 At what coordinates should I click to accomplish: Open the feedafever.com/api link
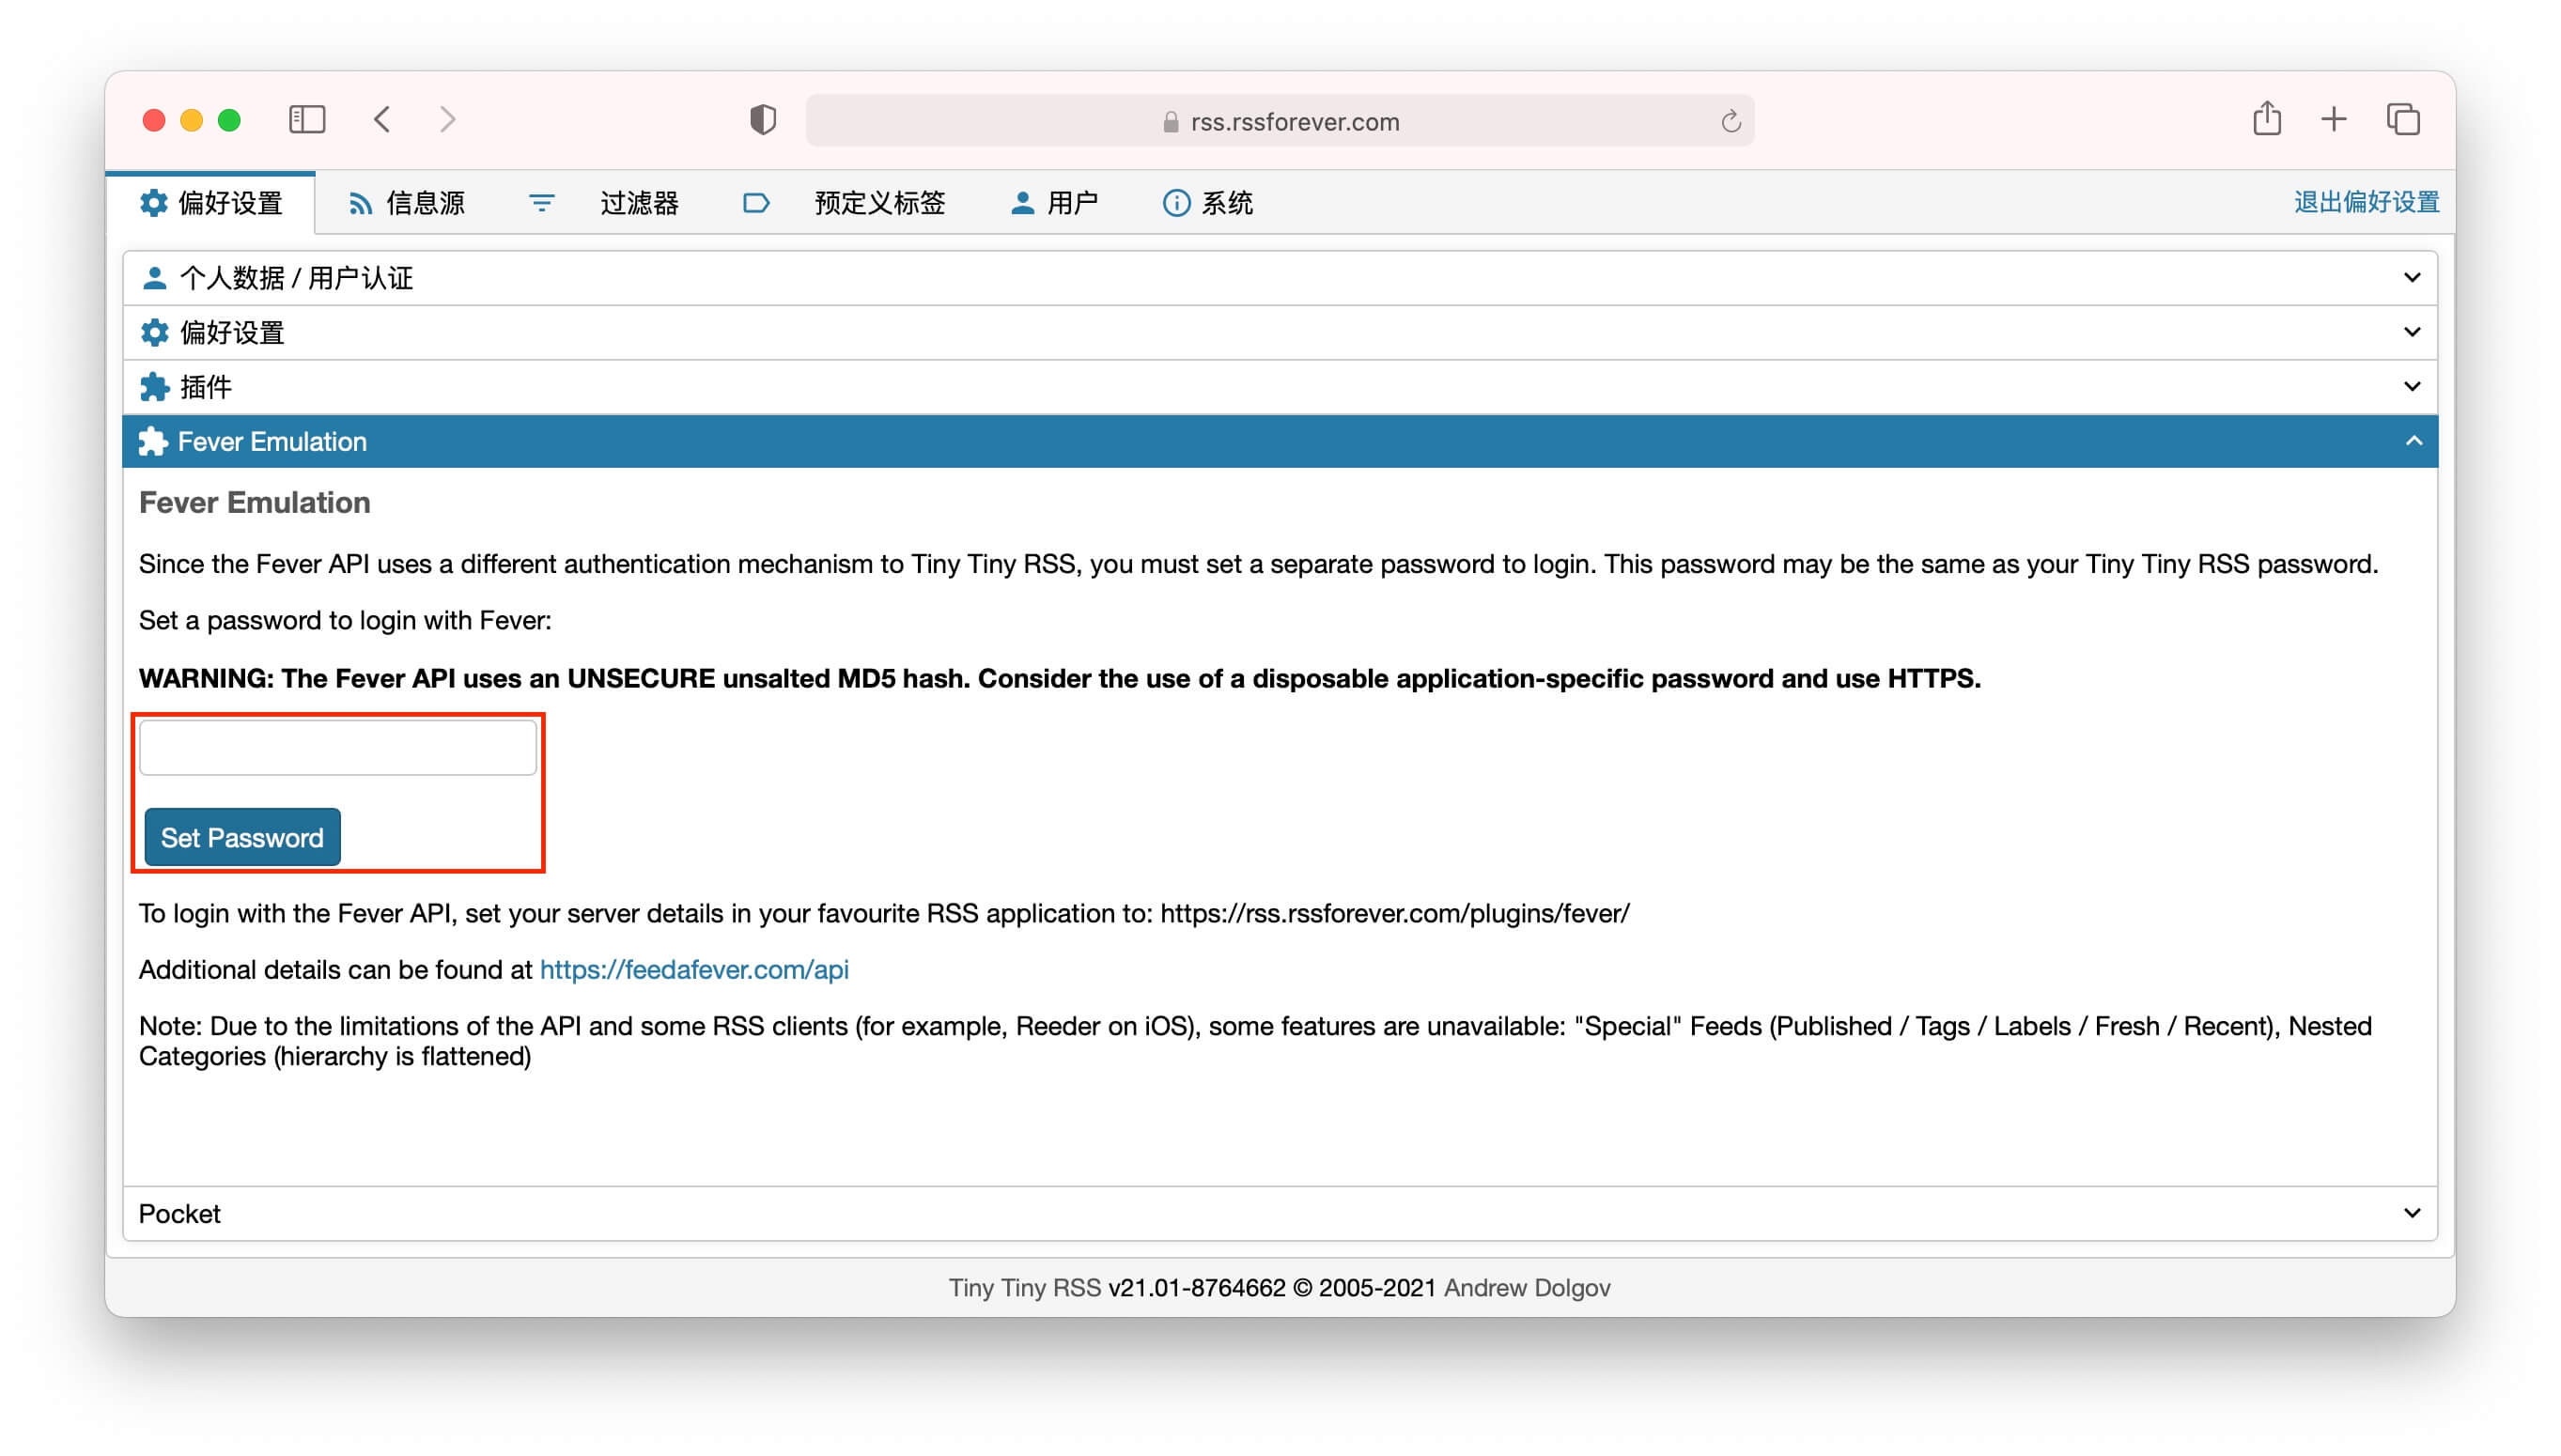tap(694, 969)
